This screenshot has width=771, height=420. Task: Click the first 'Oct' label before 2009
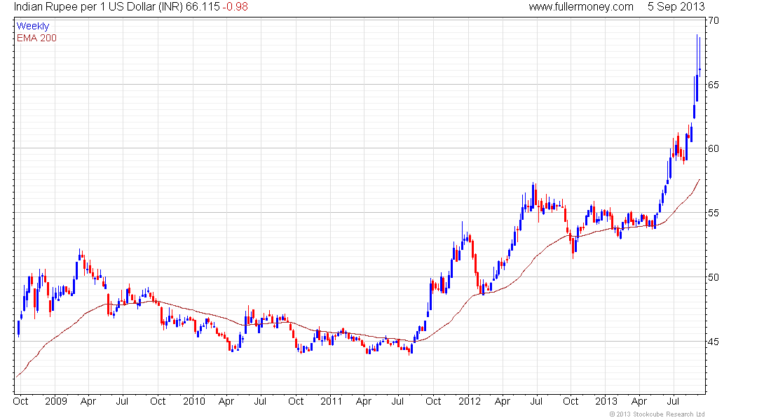point(20,401)
